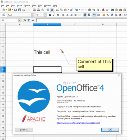The width and height of the screenshot is (127, 140).
Task: Sort ascending
Action: (94, 10)
